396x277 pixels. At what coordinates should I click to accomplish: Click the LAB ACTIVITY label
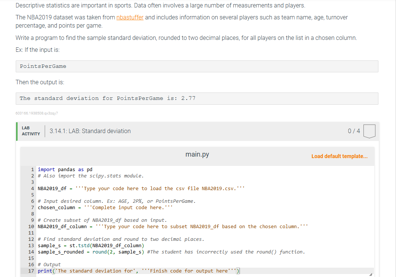30,130
